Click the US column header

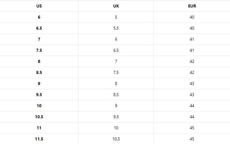point(39,6)
